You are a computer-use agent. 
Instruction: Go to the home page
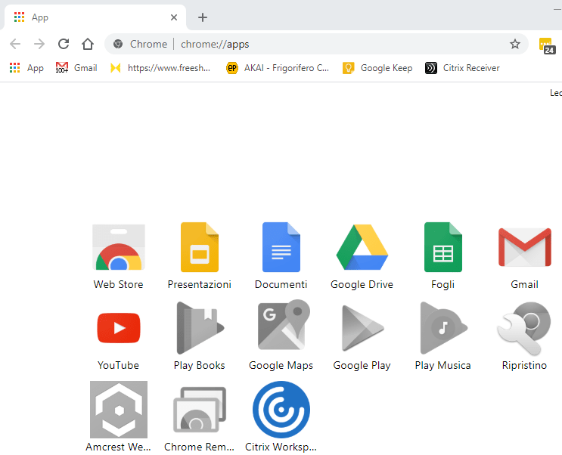coord(88,44)
